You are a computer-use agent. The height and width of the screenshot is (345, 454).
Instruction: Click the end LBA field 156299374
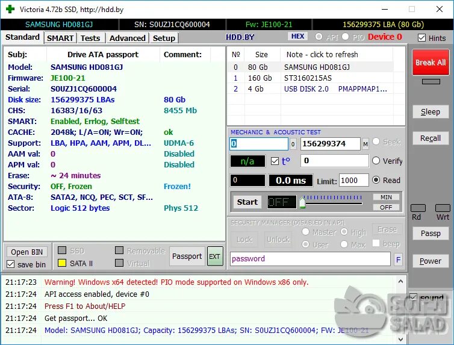pos(331,144)
